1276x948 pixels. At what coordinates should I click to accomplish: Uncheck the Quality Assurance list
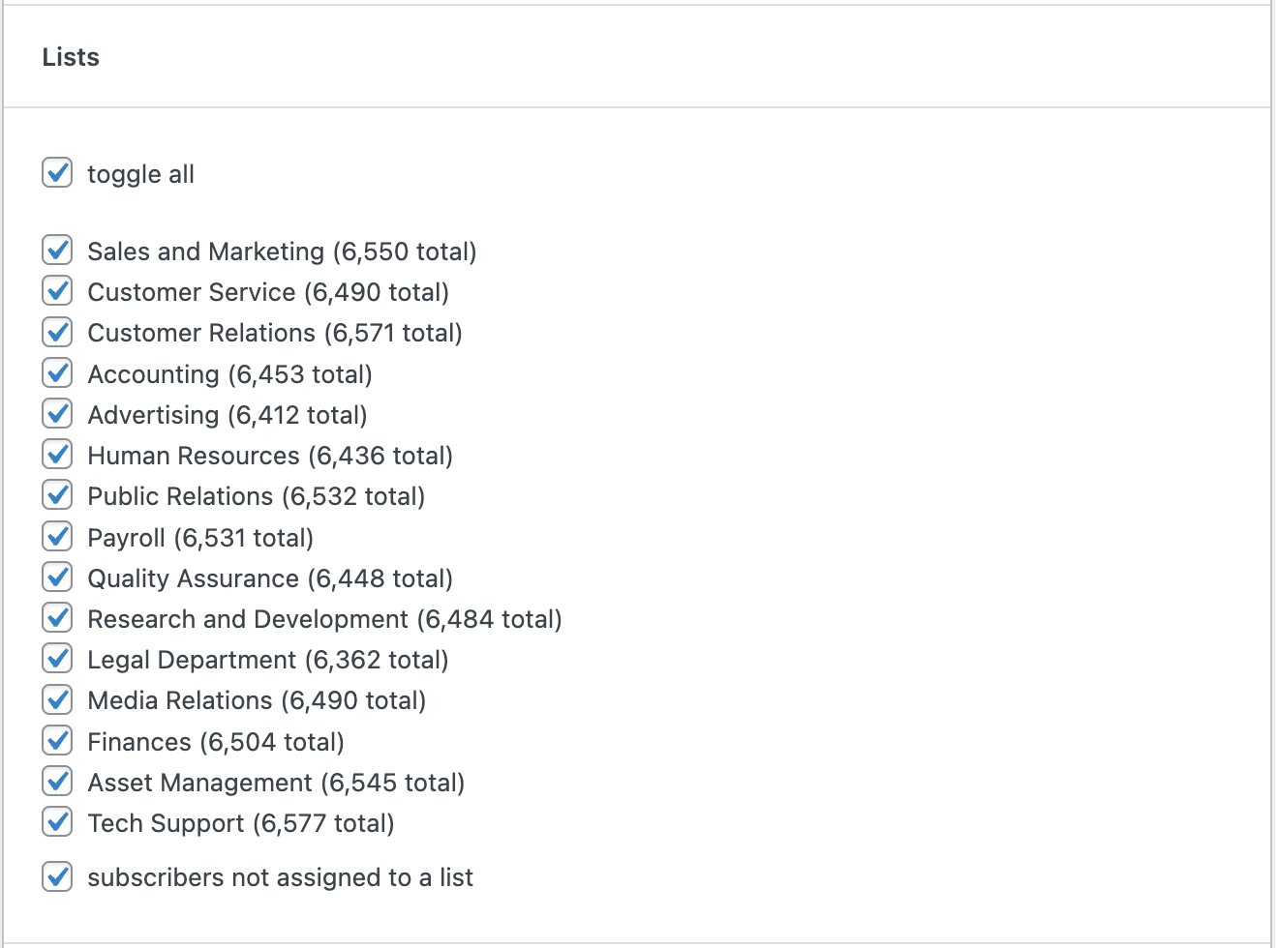[57, 577]
